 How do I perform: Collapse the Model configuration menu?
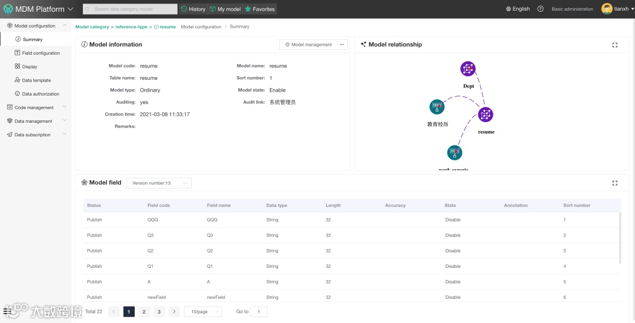coord(36,26)
